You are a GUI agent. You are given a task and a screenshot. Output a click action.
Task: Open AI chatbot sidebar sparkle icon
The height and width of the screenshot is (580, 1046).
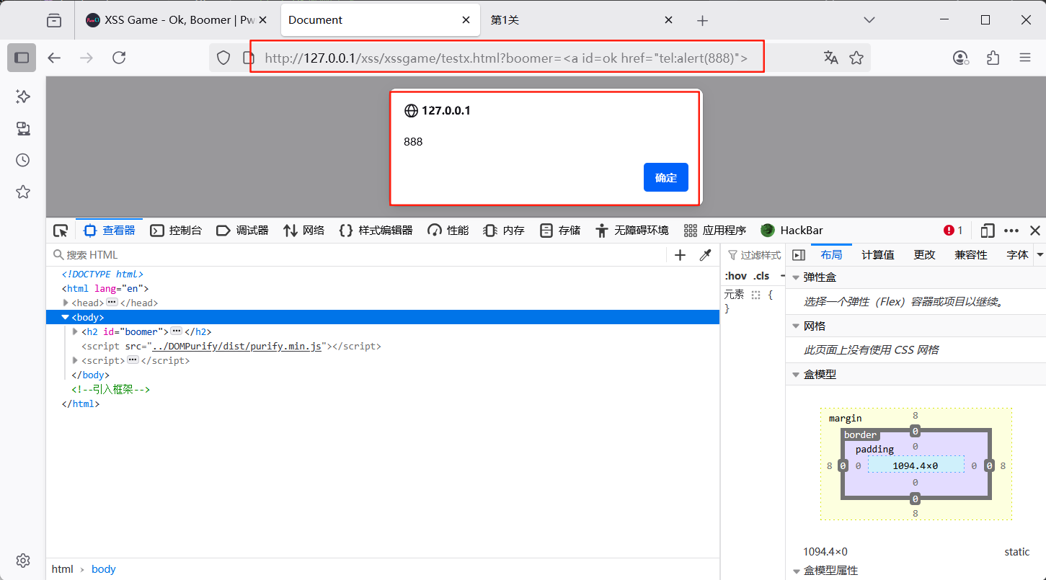click(x=23, y=97)
